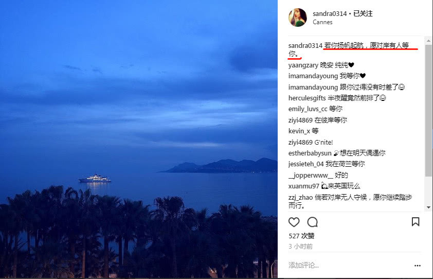Click the 3 小时前 timestamp
This screenshot has height=279, width=433.
click(300, 247)
